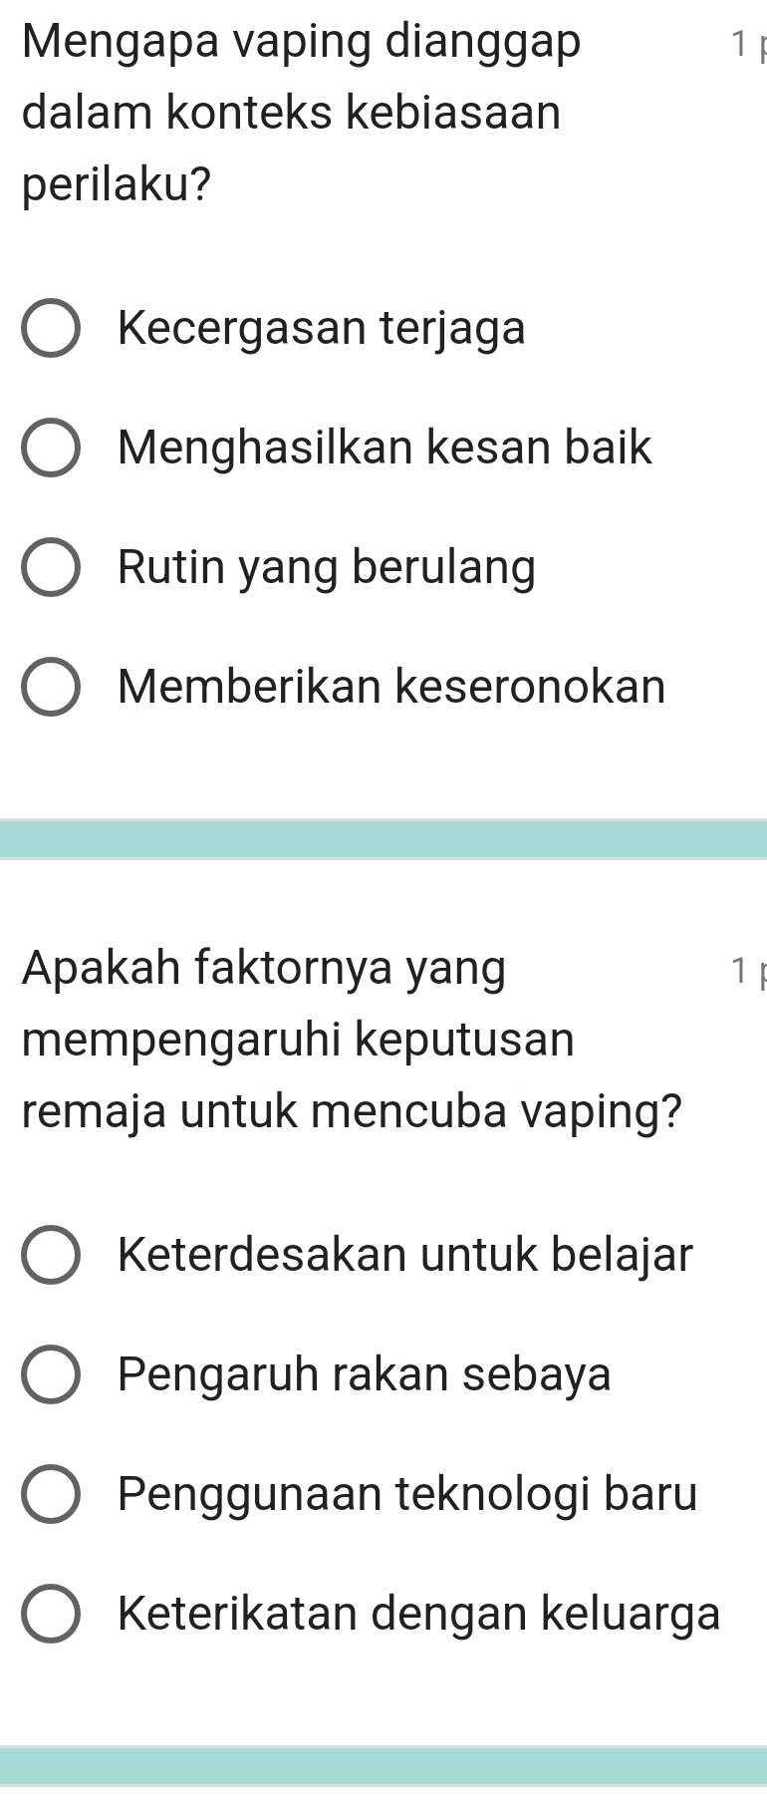Select the 'Kecergasan terjaga' radio button
The height and width of the screenshot is (1804, 767).
[x=50, y=329]
